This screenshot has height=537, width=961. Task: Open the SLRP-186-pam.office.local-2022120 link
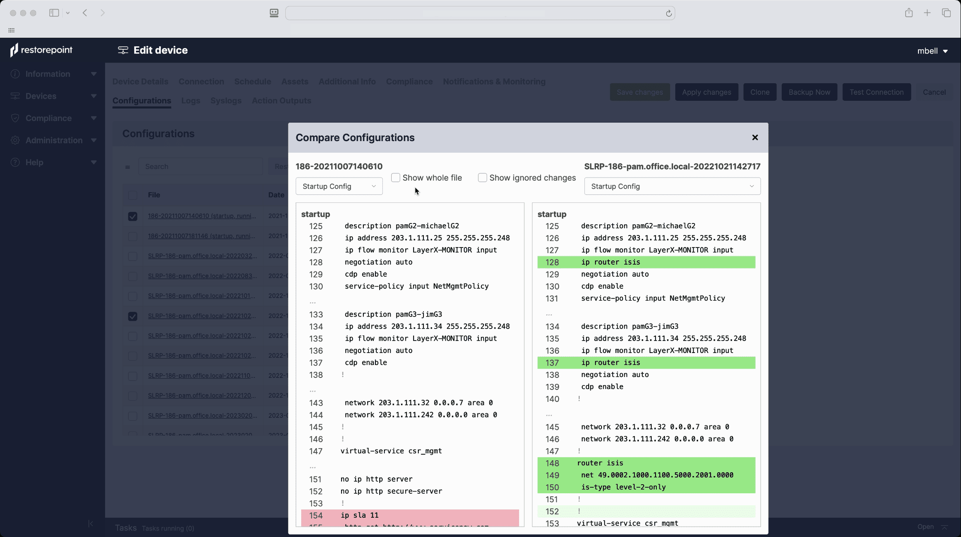202,395
